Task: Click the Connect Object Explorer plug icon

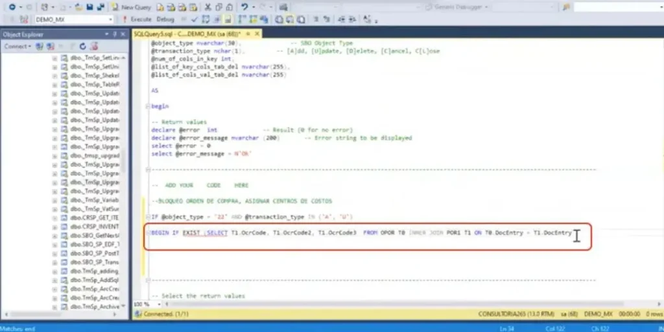Action: pyautogui.click(x=40, y=46)
